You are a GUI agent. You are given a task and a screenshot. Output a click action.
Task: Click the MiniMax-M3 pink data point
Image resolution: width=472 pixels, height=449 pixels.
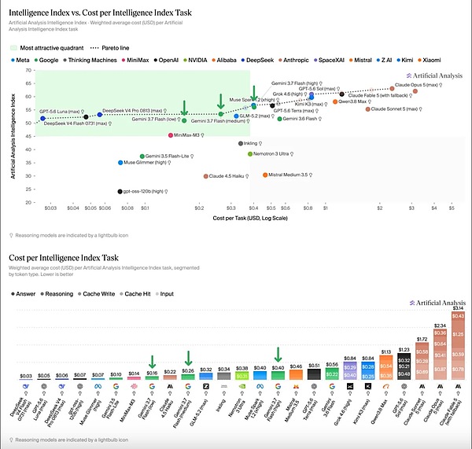171,135
